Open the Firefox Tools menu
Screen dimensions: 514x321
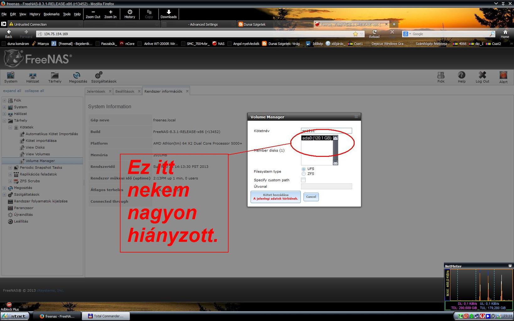pos(67,14)
